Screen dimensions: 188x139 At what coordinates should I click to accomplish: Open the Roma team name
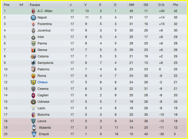tap(42, 76)
